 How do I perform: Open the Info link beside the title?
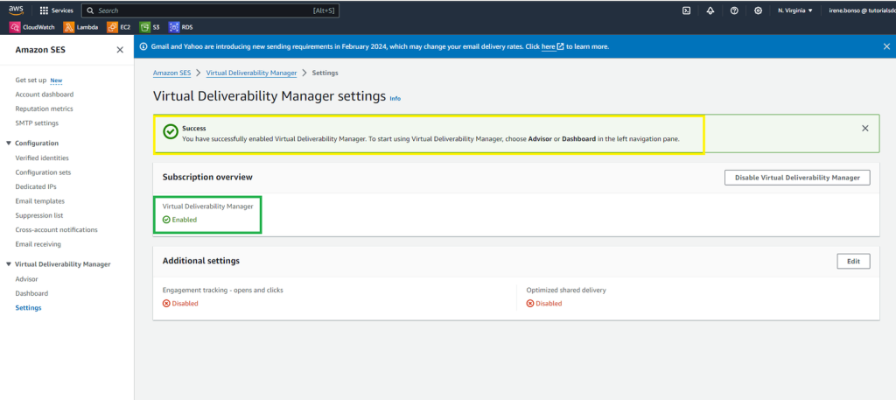(x=395, y=98)
